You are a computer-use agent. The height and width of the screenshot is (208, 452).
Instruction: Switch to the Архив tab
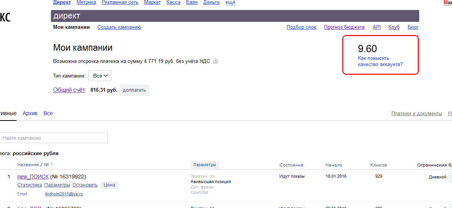pos(30,113)
